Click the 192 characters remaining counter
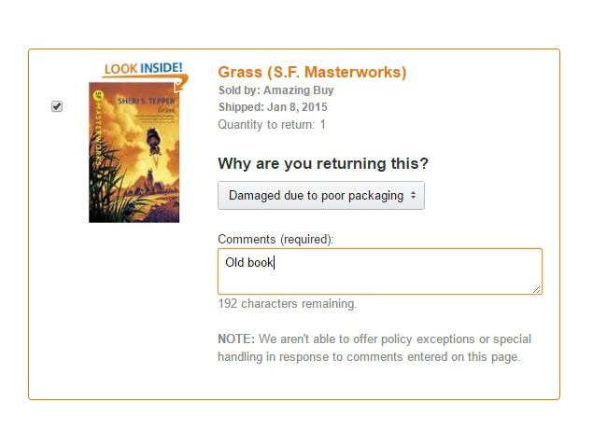Viewport: 593px width, 443px height. (x=287, y=304)
